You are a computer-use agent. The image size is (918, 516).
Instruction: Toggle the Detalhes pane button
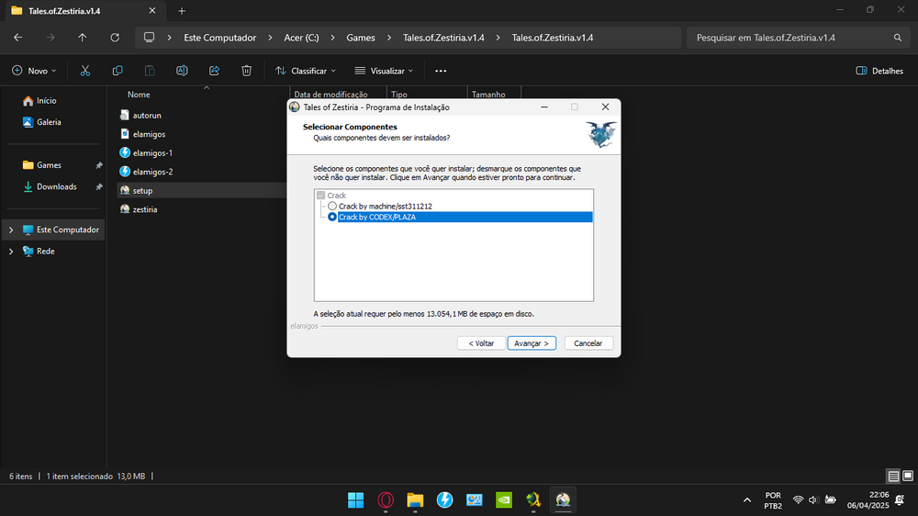(x=879, y=71)
